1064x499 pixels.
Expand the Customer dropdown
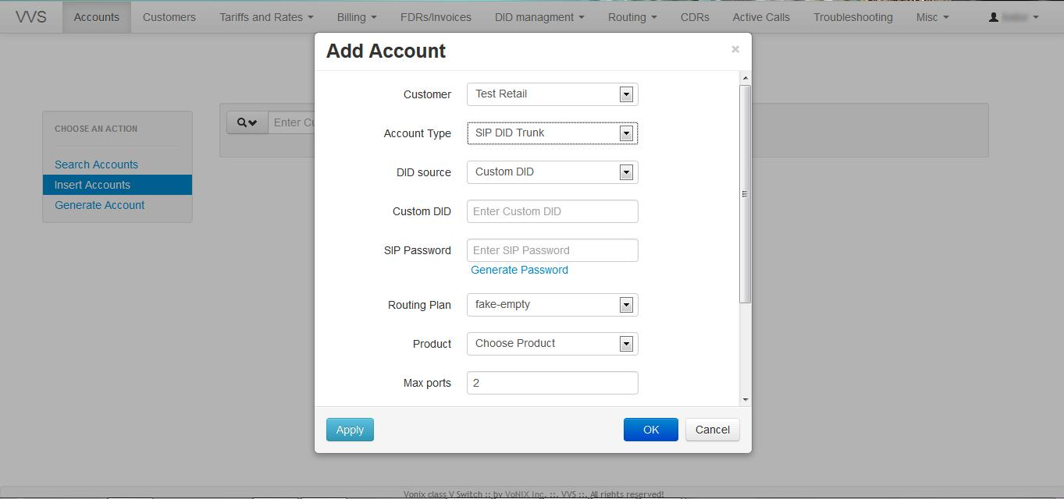click(x=552, y=94)
